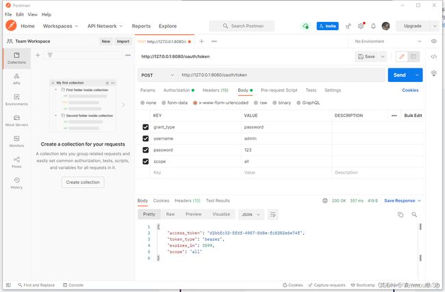Click the cloud sync status icon
Screen dimensions: 445x292
pos(305,26)
